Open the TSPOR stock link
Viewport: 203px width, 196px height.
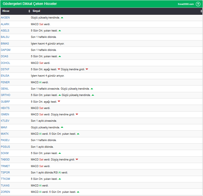pyautogui.click(x=5, y=172)
